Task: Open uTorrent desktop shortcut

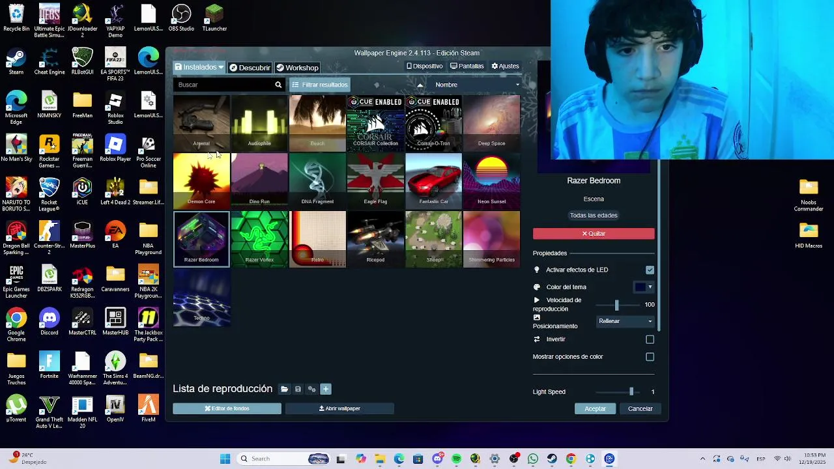Action: [x=16, y=409]
